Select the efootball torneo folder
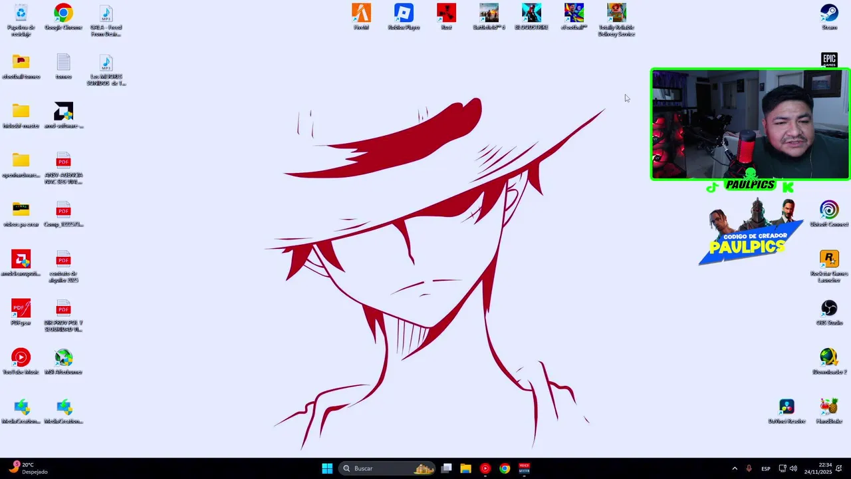The height and width of the screenshot is (479, 851). click(21, 67)
